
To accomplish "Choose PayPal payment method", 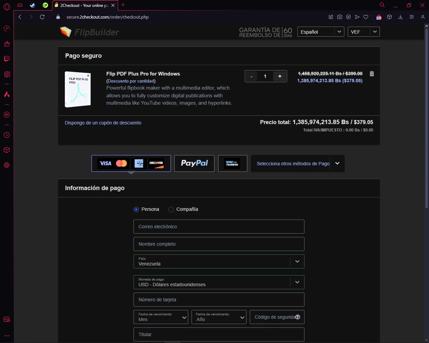I will coord(194,163).
